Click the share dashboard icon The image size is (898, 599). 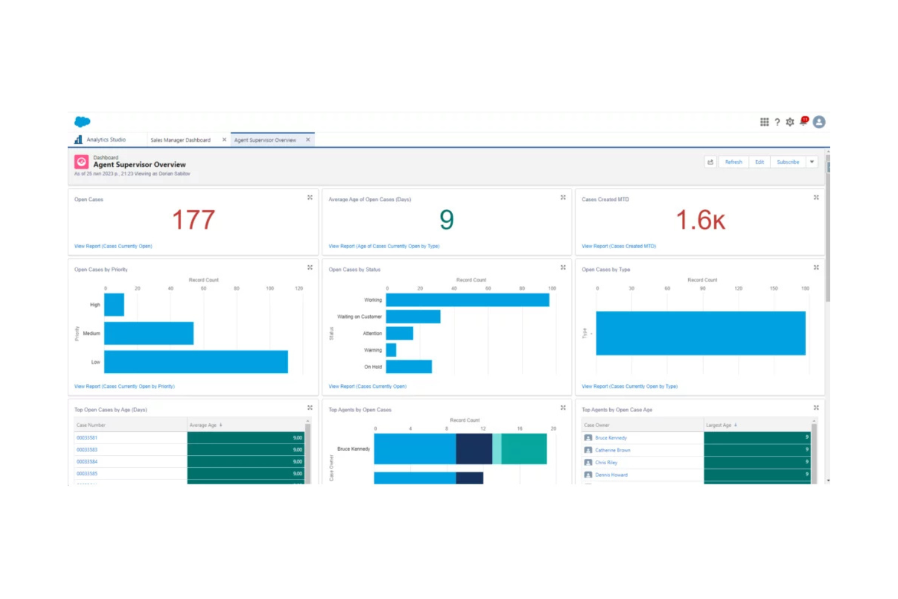tap(710, 161)
